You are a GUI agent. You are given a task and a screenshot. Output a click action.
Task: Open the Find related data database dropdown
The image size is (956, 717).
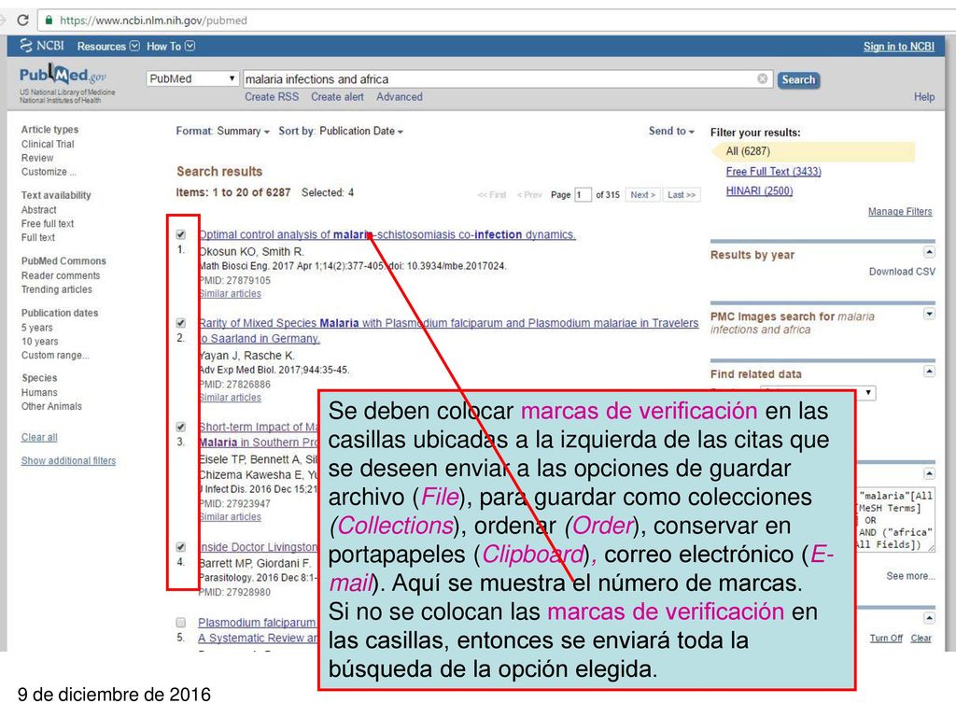[819, 393]
